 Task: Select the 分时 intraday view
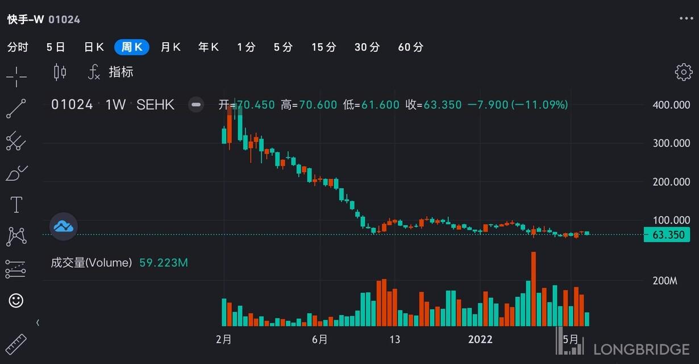(x=18, y=47)
